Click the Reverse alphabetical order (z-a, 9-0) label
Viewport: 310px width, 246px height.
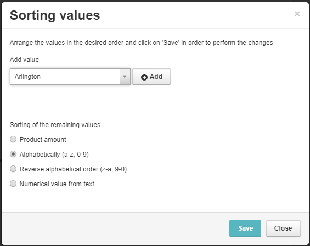pyautogui.click(x=73, y=169)
